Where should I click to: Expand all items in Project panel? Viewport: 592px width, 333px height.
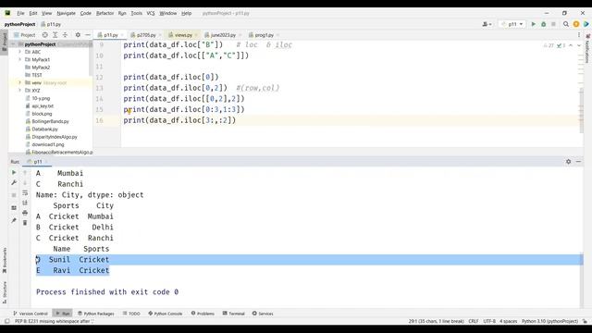point(55,35)
